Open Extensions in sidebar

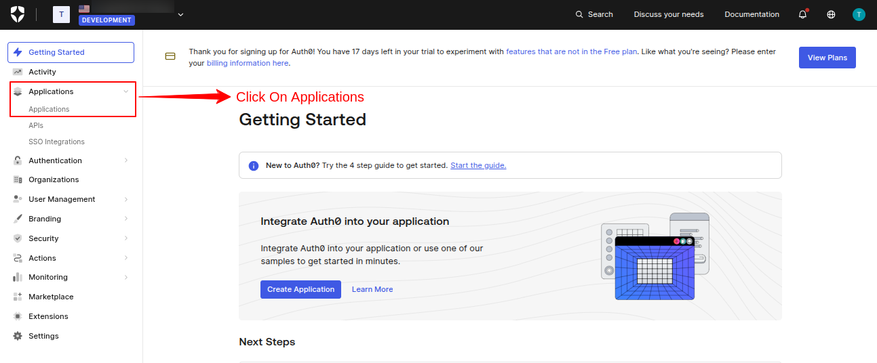click(x=48, y=316)
